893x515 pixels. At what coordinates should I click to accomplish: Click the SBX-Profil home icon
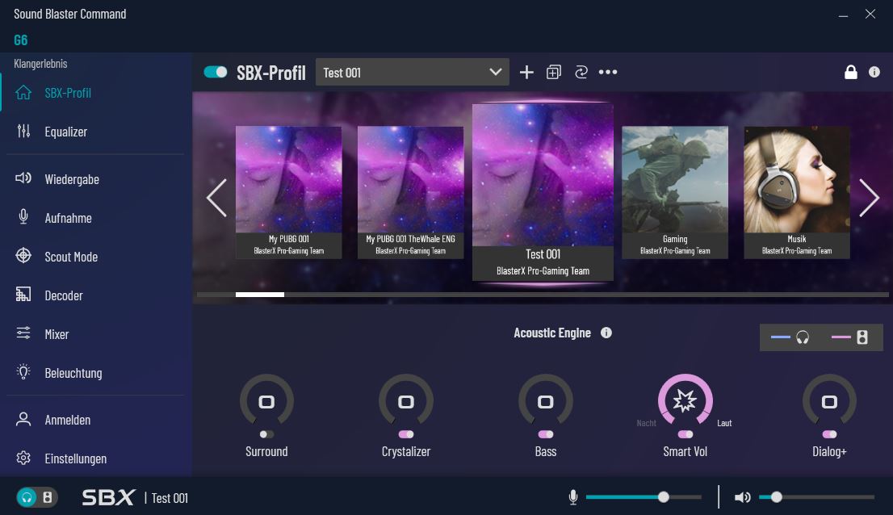(23, 92)
